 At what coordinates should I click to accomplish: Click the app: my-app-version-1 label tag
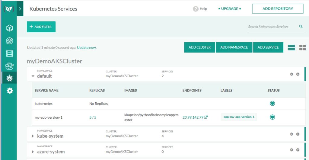click(x=239, y=117)
